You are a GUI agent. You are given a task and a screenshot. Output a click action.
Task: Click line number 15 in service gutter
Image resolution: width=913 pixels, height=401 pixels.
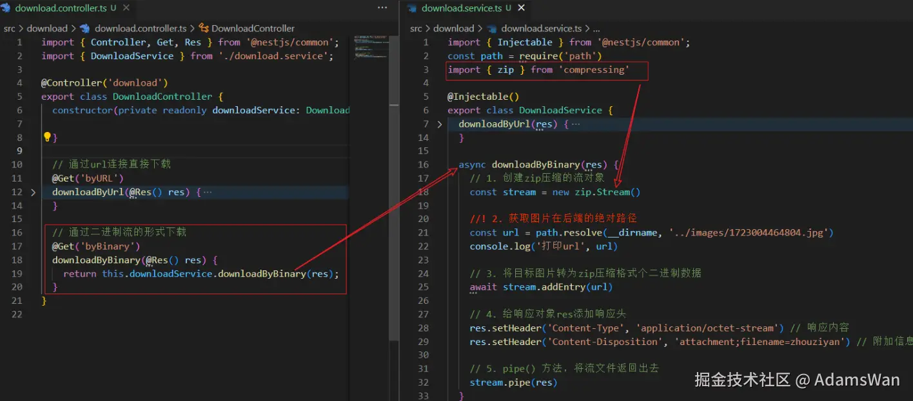coord(423,151)
